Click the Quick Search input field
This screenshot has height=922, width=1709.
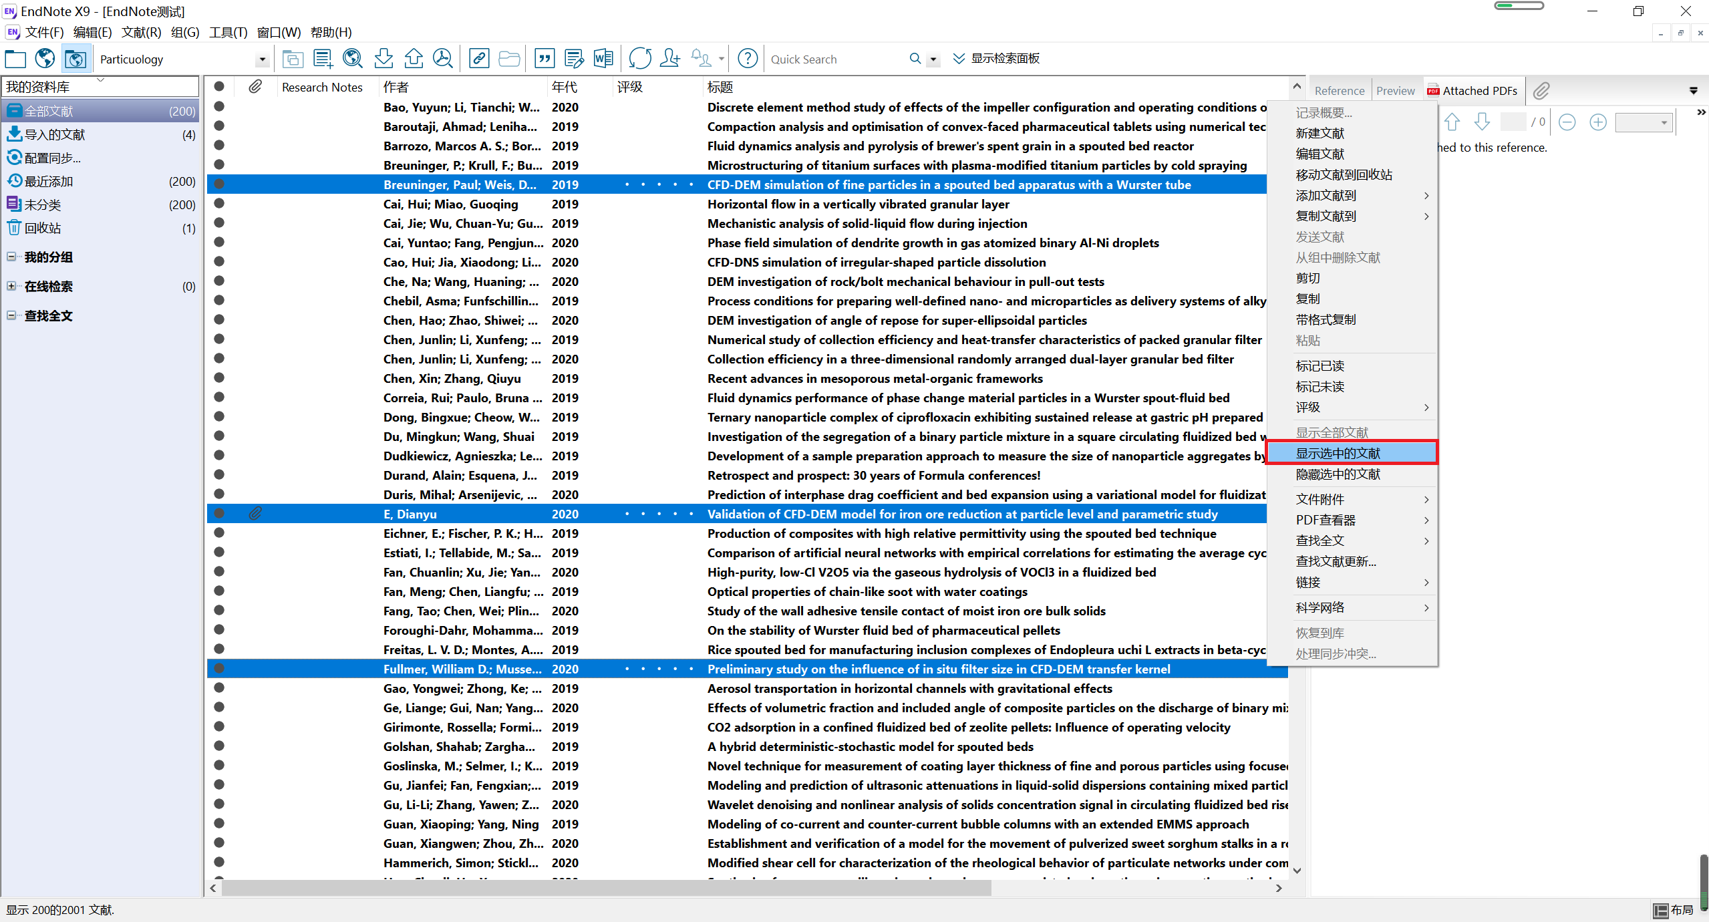click(x=838, y=59)
